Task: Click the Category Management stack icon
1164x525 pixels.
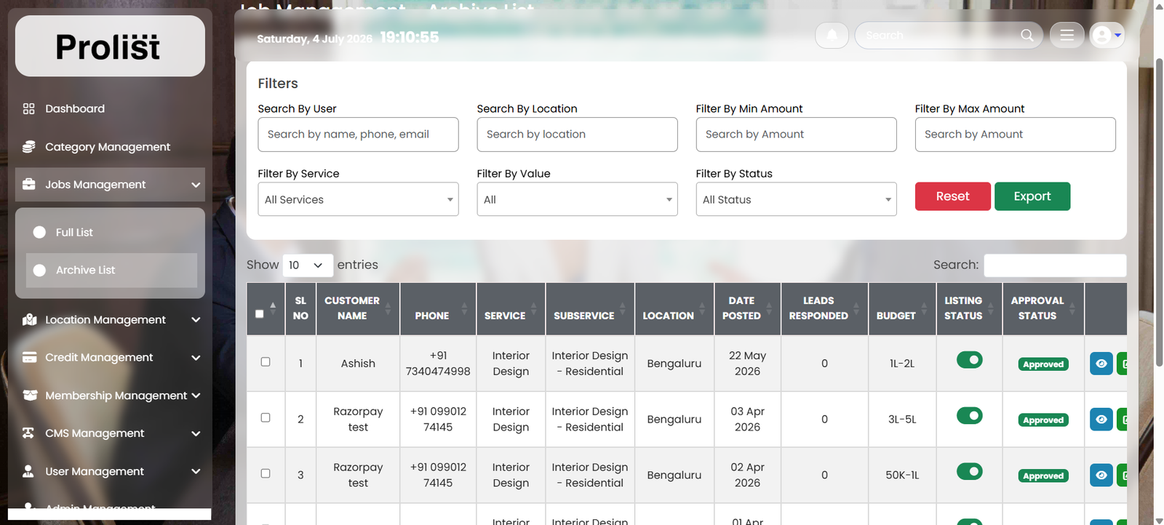Action: (x=29, y=146)
